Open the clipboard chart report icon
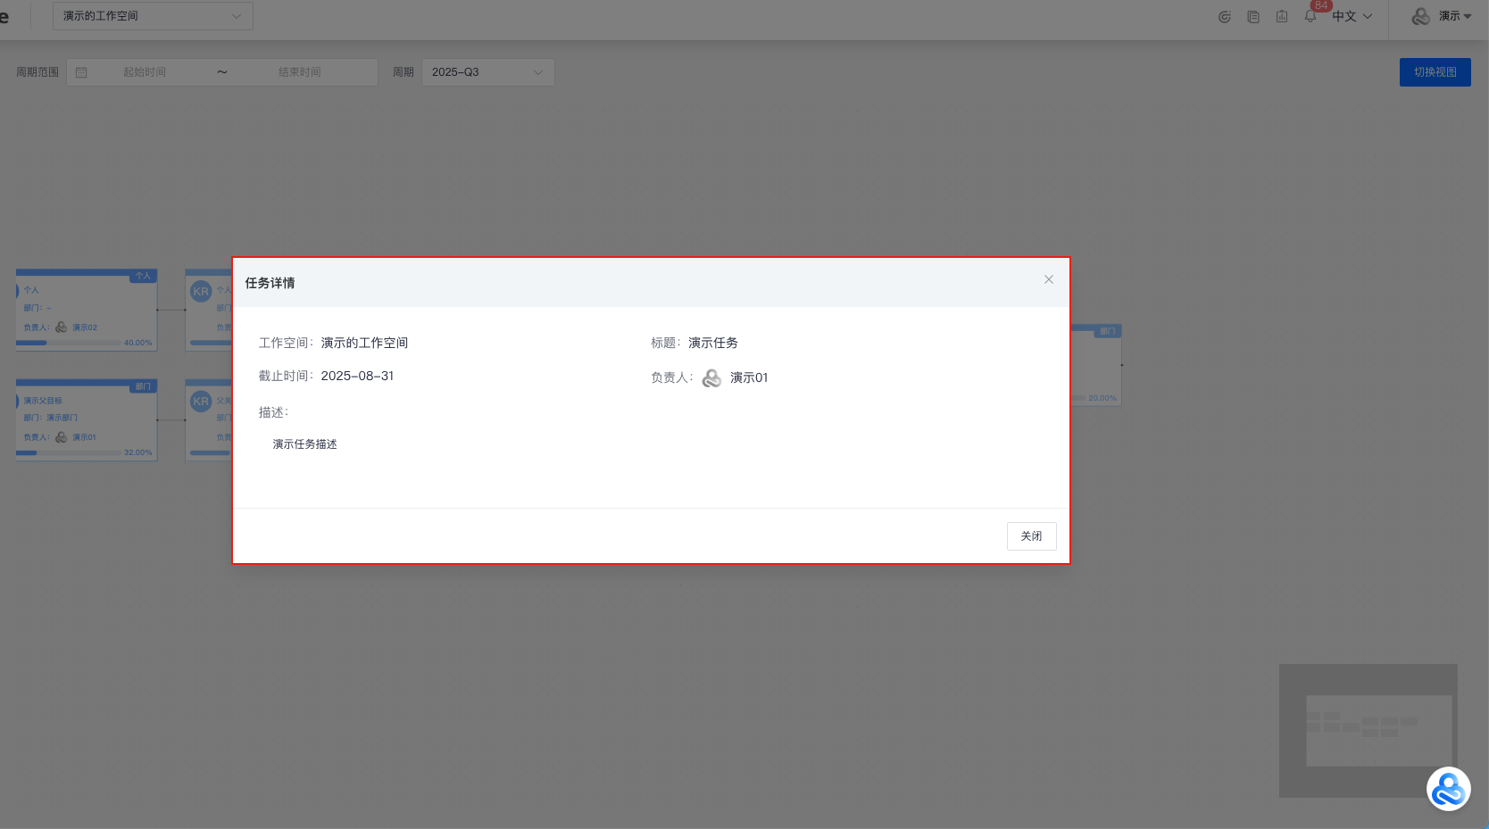The height and width of the screenshot is (829, 1489). (x=1282, y=16)
